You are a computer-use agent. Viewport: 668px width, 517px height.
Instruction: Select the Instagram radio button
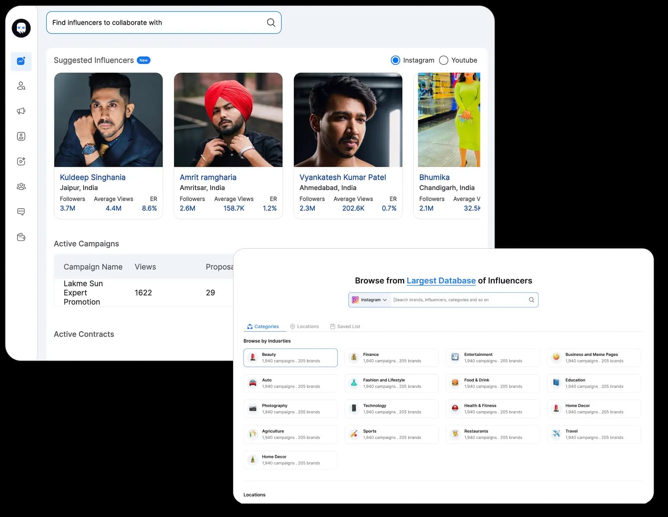(396, 60)
